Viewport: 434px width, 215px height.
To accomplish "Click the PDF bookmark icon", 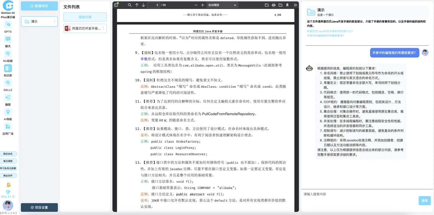I will (x=287, y=5).
